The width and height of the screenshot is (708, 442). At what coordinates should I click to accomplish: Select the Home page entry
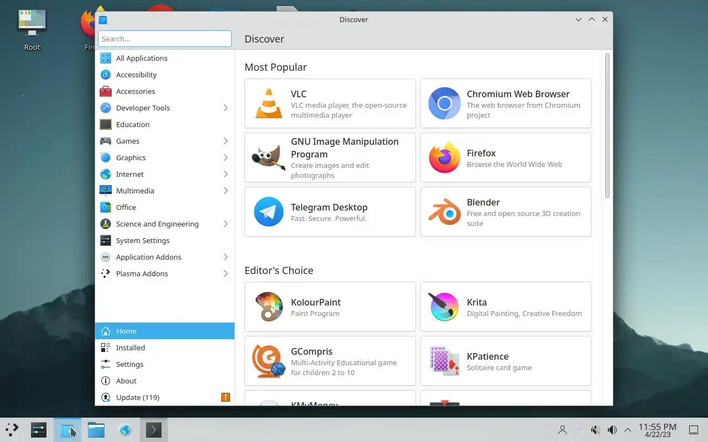pos(165,331)
